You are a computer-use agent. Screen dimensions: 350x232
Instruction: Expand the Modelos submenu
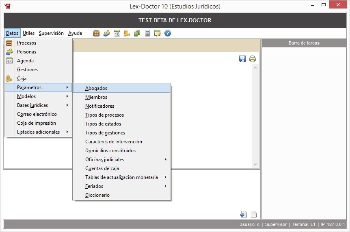39,96
